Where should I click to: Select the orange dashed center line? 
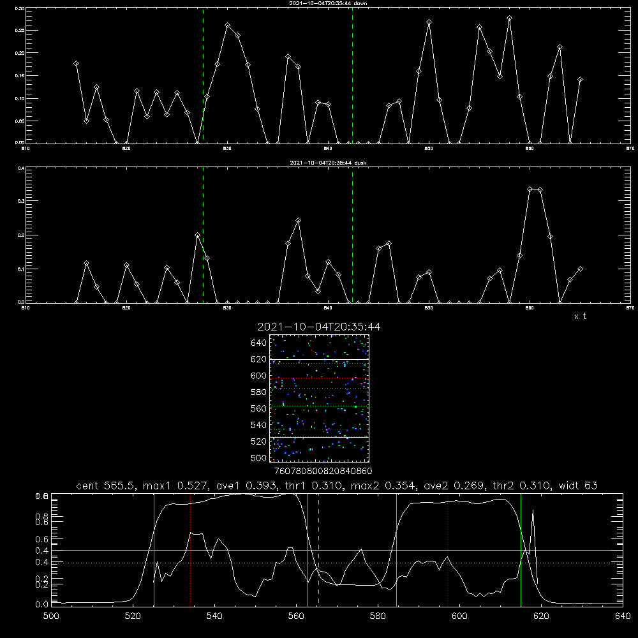(318, 549)
